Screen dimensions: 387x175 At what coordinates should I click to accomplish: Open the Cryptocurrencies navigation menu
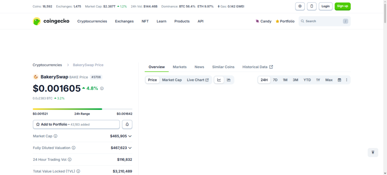click(92, 21)
